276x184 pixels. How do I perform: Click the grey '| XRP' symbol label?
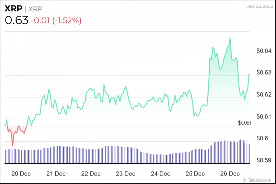click(33, 9)
